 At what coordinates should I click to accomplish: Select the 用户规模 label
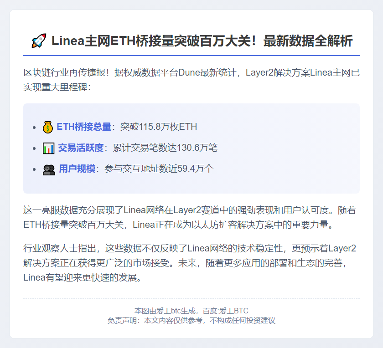(77, 169)
